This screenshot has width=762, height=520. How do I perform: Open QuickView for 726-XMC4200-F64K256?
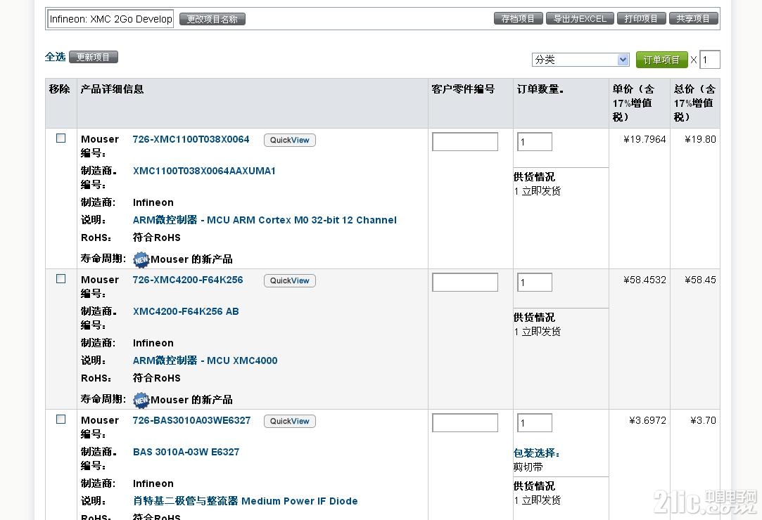click(290, 280)
